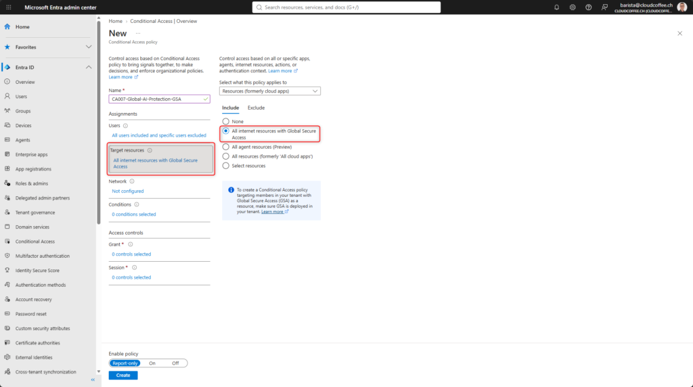The width and height of the screenshot is (693, 387).
Task: Click the Favorites star icon
Action: [x=7, y=47]
